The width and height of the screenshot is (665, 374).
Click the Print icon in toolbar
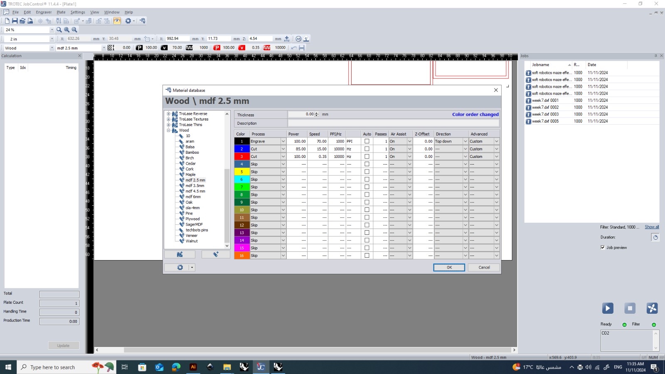click(x=30, y=21)
